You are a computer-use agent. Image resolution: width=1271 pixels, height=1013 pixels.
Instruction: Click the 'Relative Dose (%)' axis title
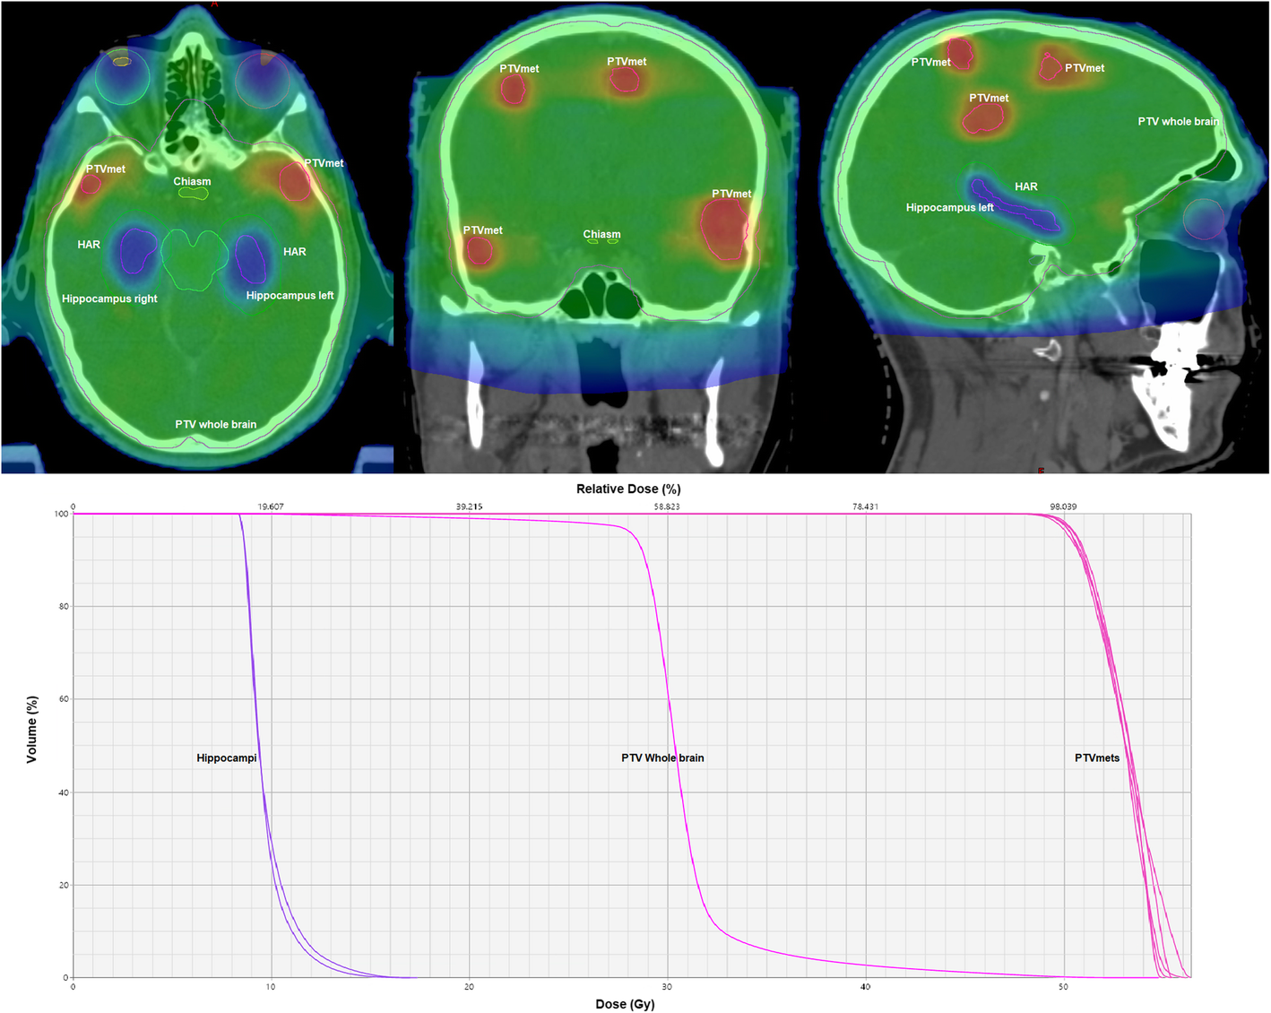pyautogui.click(x=628, y=489)
